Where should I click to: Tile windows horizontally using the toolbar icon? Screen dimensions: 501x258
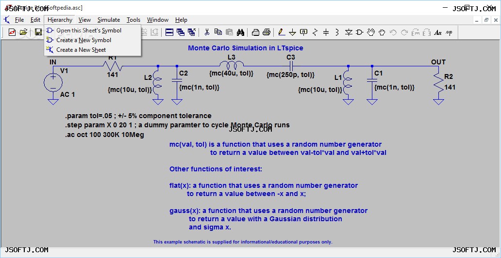[x=169, y=32]
